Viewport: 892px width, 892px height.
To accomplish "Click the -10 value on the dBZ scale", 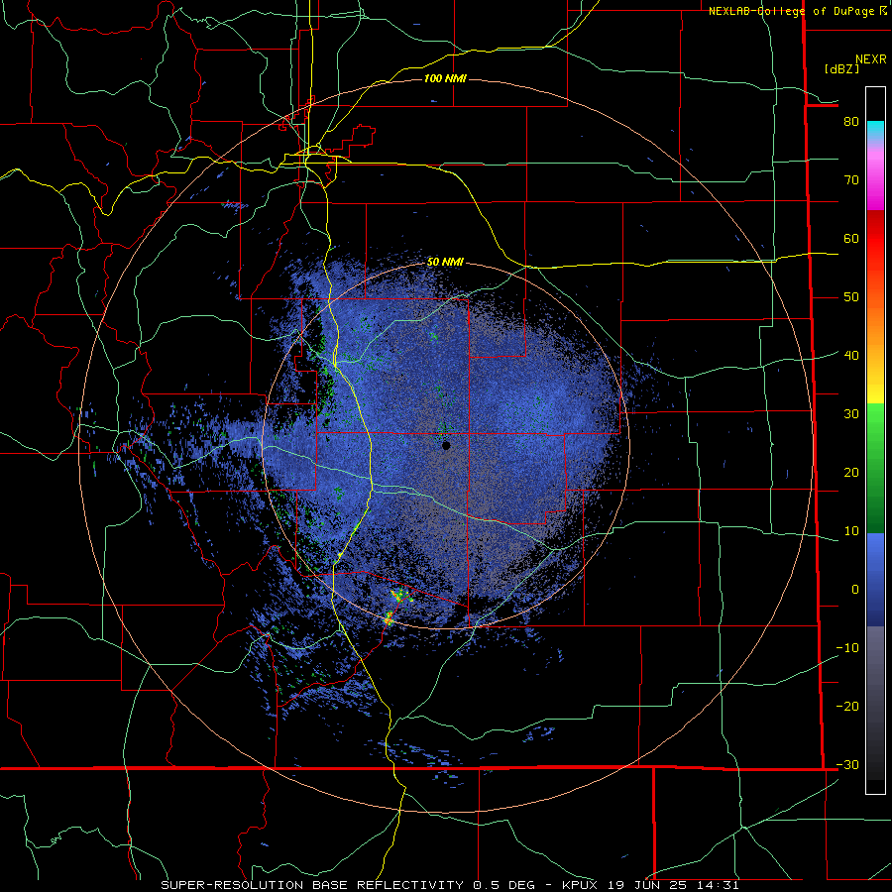I will [x=847, y=648].
